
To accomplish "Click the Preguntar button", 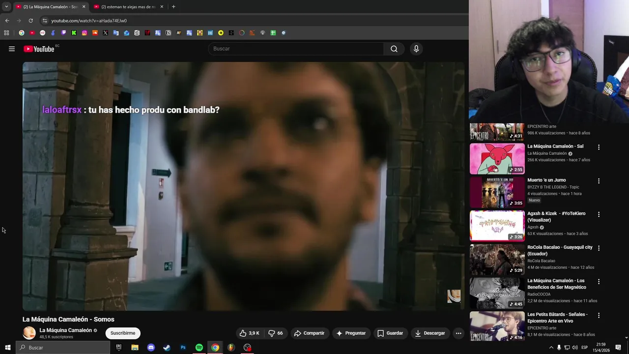I will (351, 333).
